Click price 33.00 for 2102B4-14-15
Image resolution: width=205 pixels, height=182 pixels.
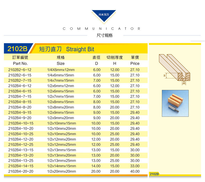point(135,166)
